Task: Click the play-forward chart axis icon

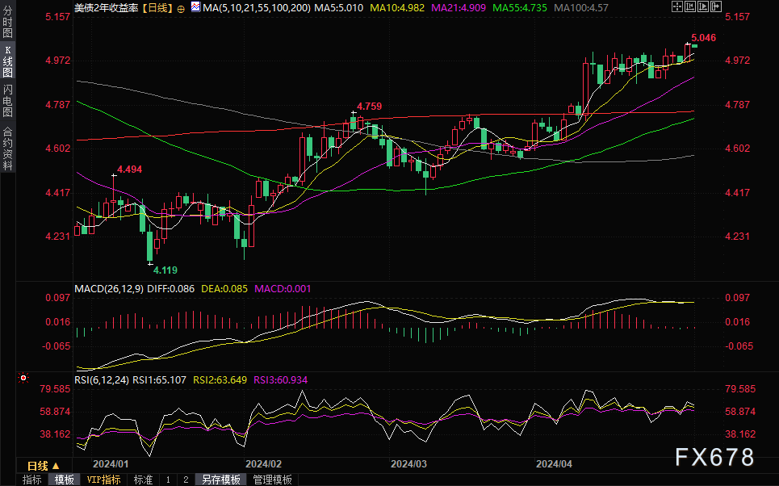Action: tap(703, 6)
